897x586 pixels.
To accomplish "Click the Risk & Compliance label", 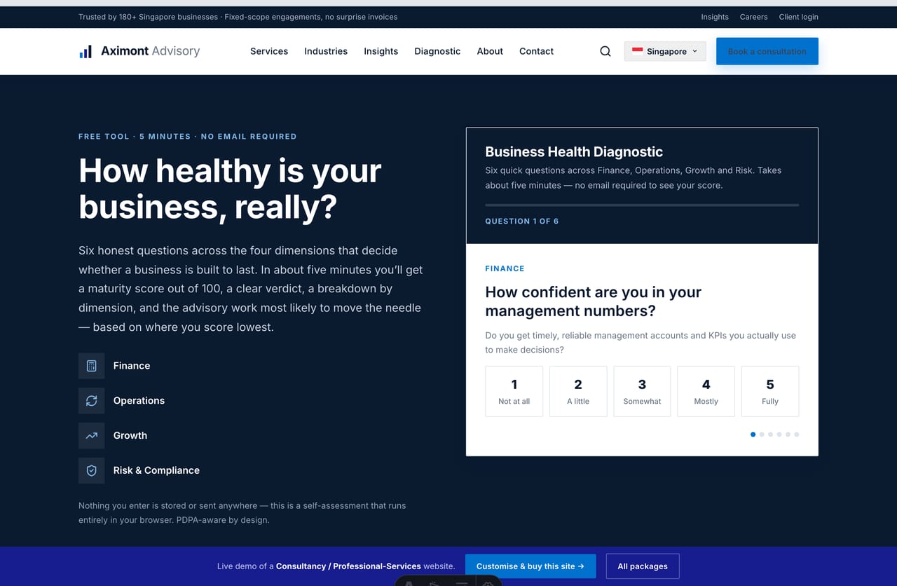I will [156, 470].
